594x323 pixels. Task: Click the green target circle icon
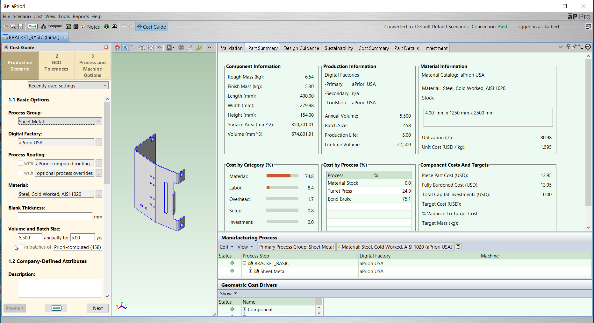pos(107,26)
